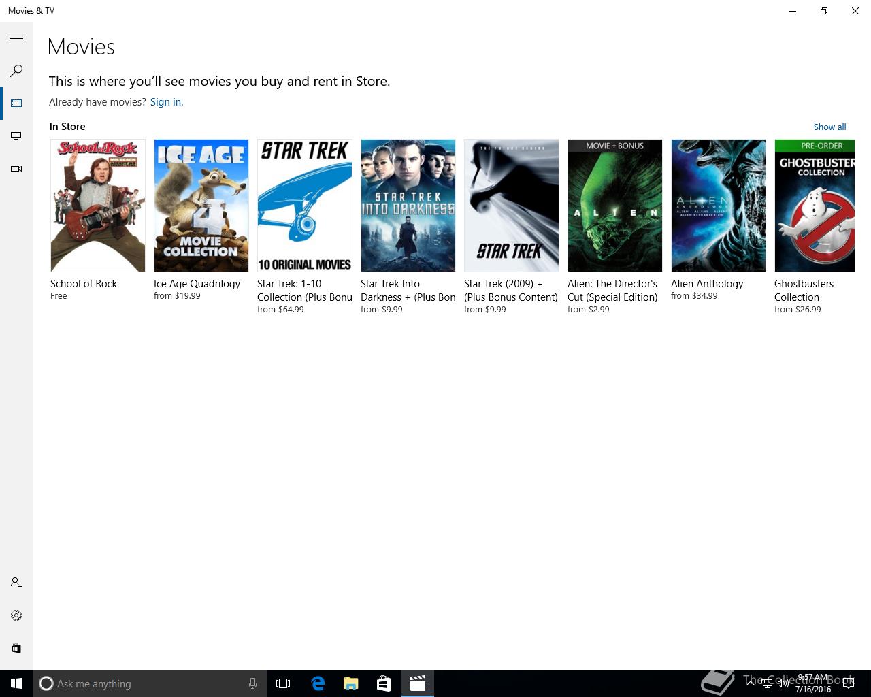Select the Movies section icon in sidebar

(x=16, y=103)
